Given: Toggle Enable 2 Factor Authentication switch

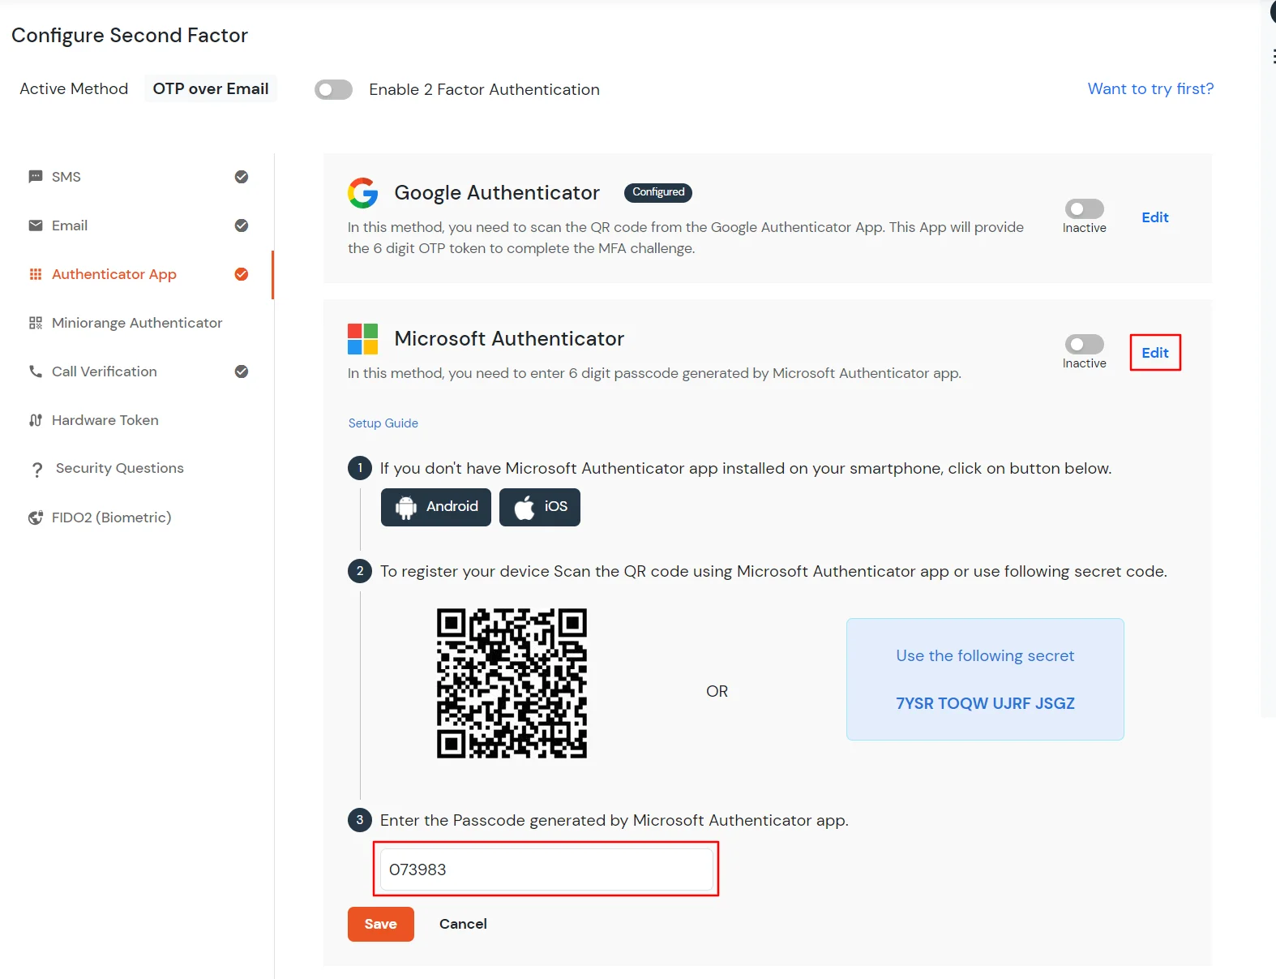Looking at the screenshot, I should pyautogui.click(x=334, y=89).
